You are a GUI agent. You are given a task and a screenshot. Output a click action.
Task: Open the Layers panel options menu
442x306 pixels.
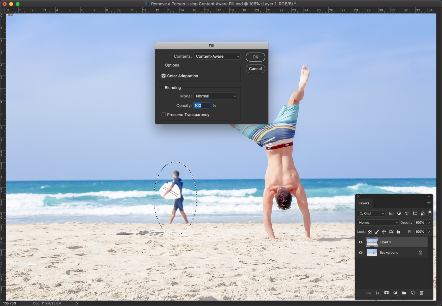point(429,203)
